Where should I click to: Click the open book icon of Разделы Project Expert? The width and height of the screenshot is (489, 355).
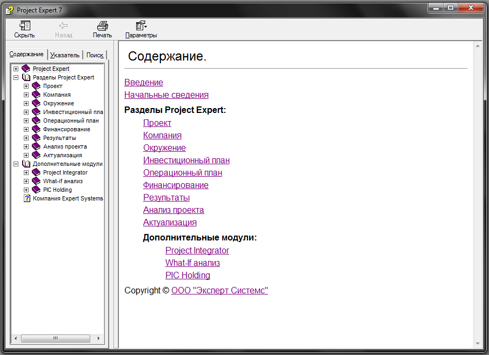[26, 77]
